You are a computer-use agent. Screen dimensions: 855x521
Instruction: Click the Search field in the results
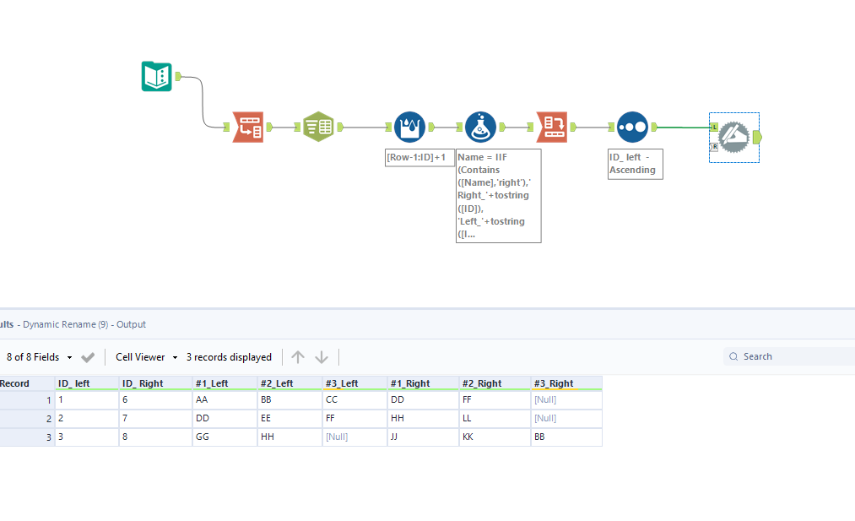[x=793, y=356]
